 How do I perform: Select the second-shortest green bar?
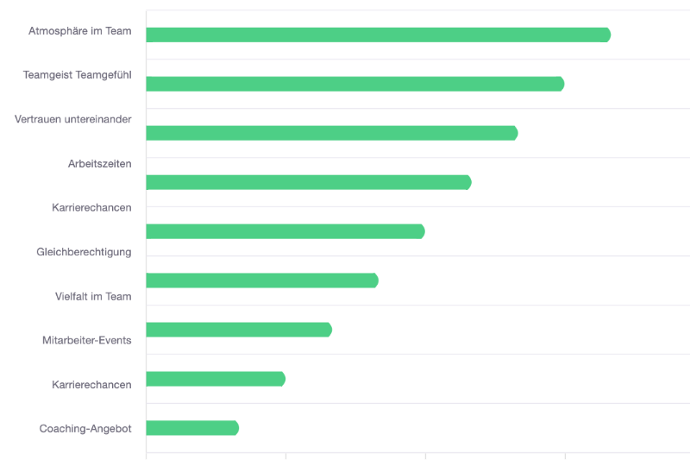tap(216, 379)
